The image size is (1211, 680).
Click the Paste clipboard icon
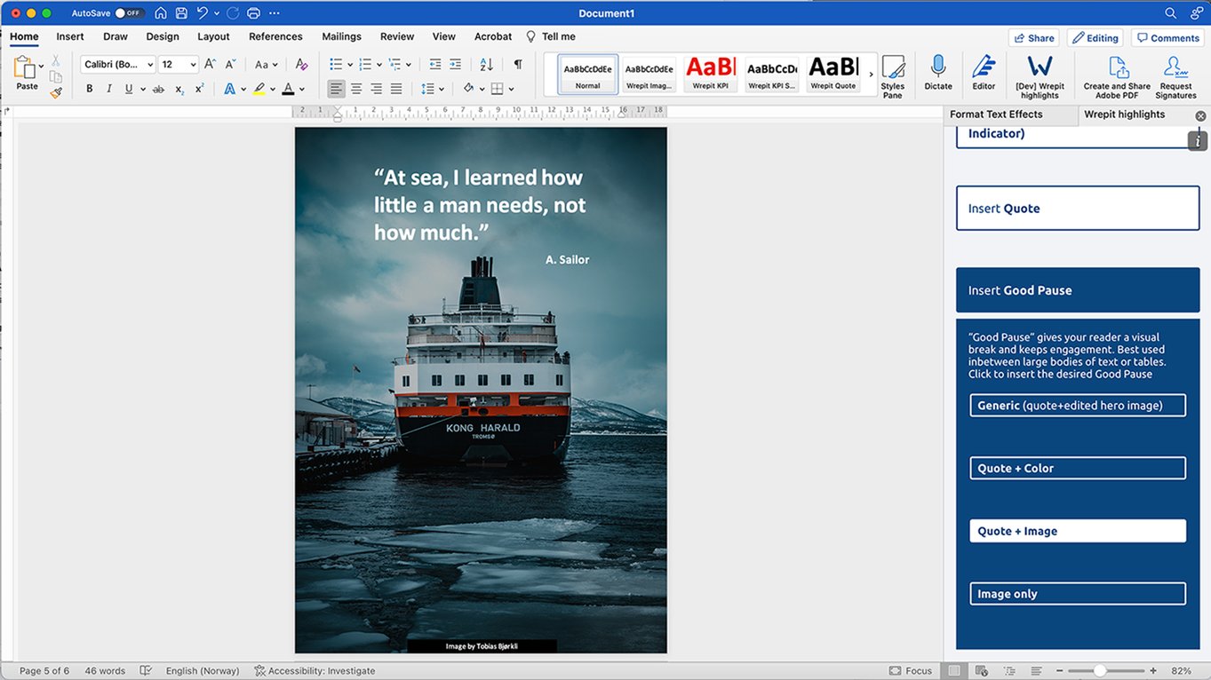(25, 68)
